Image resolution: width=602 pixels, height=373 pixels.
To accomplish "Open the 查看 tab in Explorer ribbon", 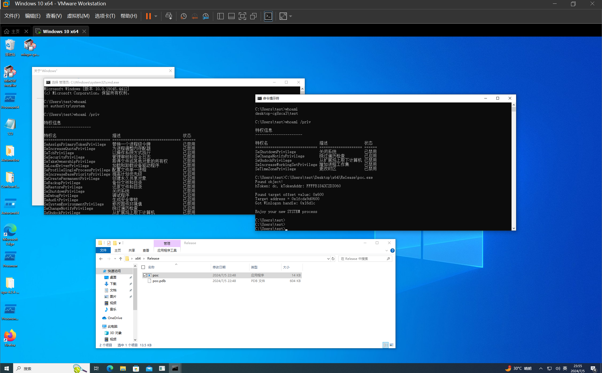I will [146, 250].
